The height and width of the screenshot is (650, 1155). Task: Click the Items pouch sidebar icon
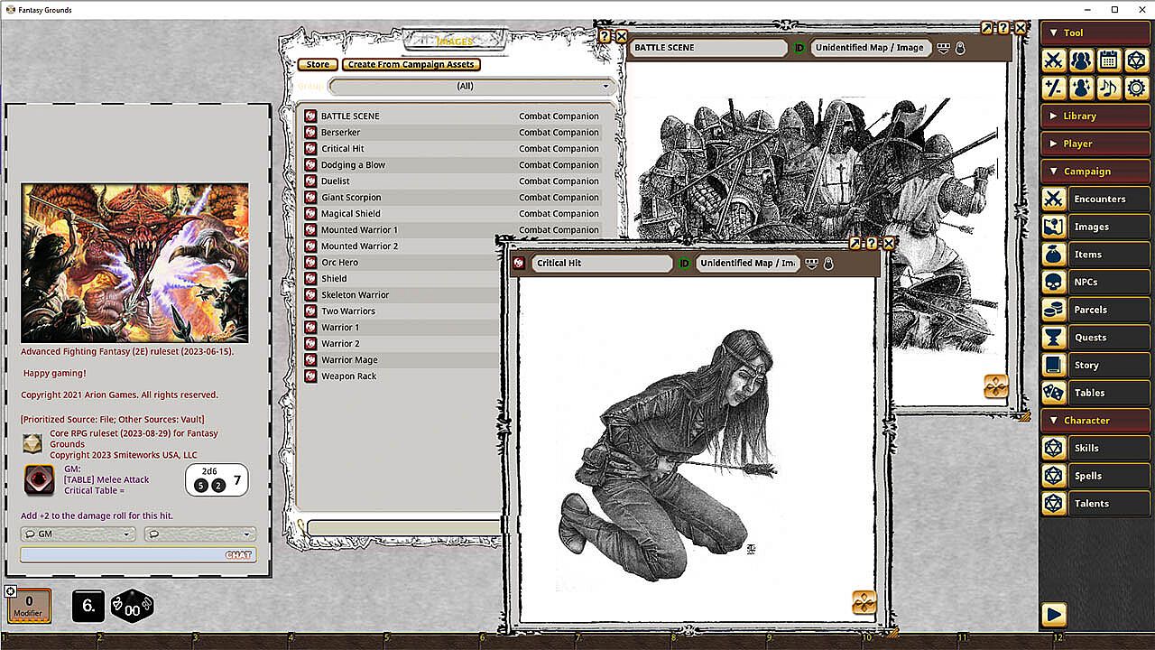(1053, 255)
